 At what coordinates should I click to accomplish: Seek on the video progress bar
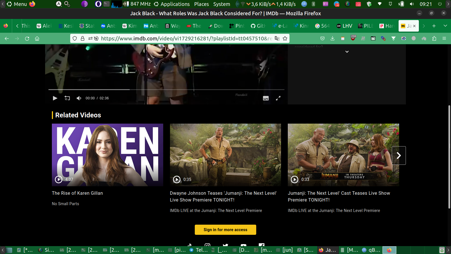click(166, 89)
